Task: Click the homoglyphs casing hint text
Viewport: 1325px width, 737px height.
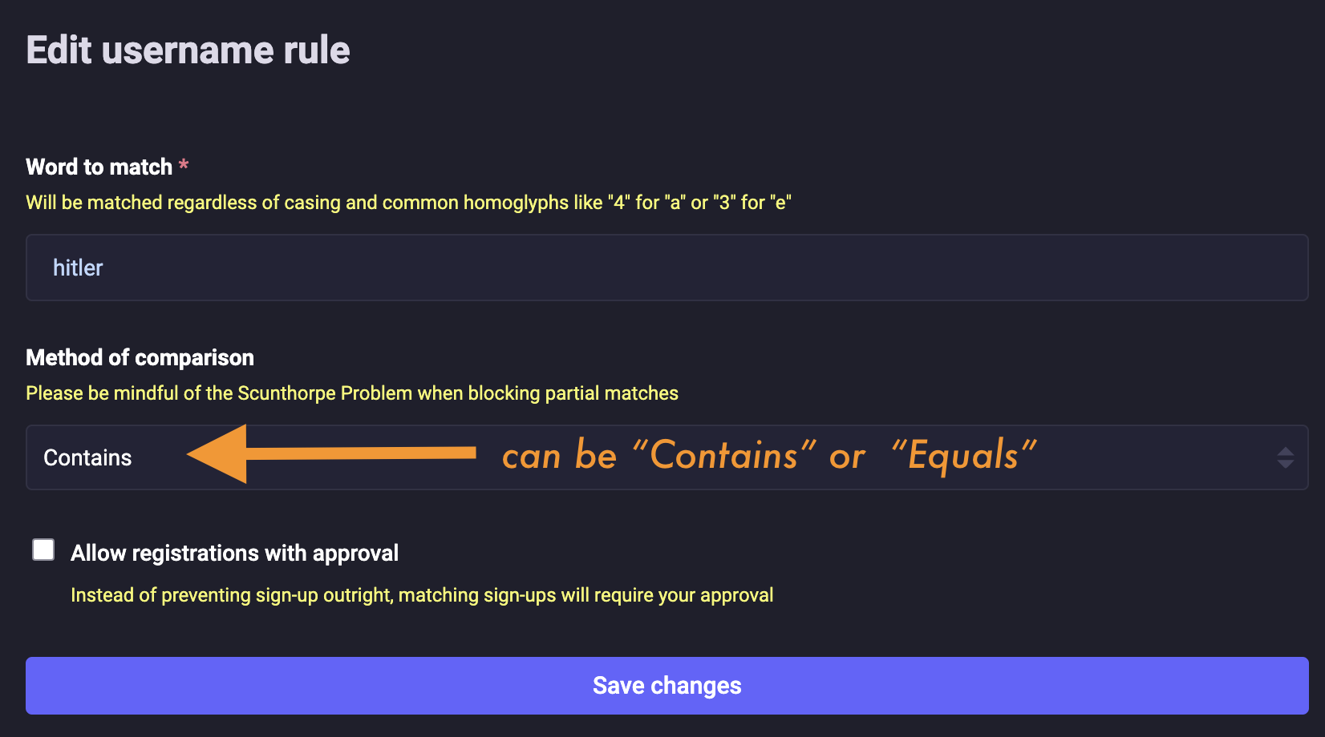Action: (408, 203)
